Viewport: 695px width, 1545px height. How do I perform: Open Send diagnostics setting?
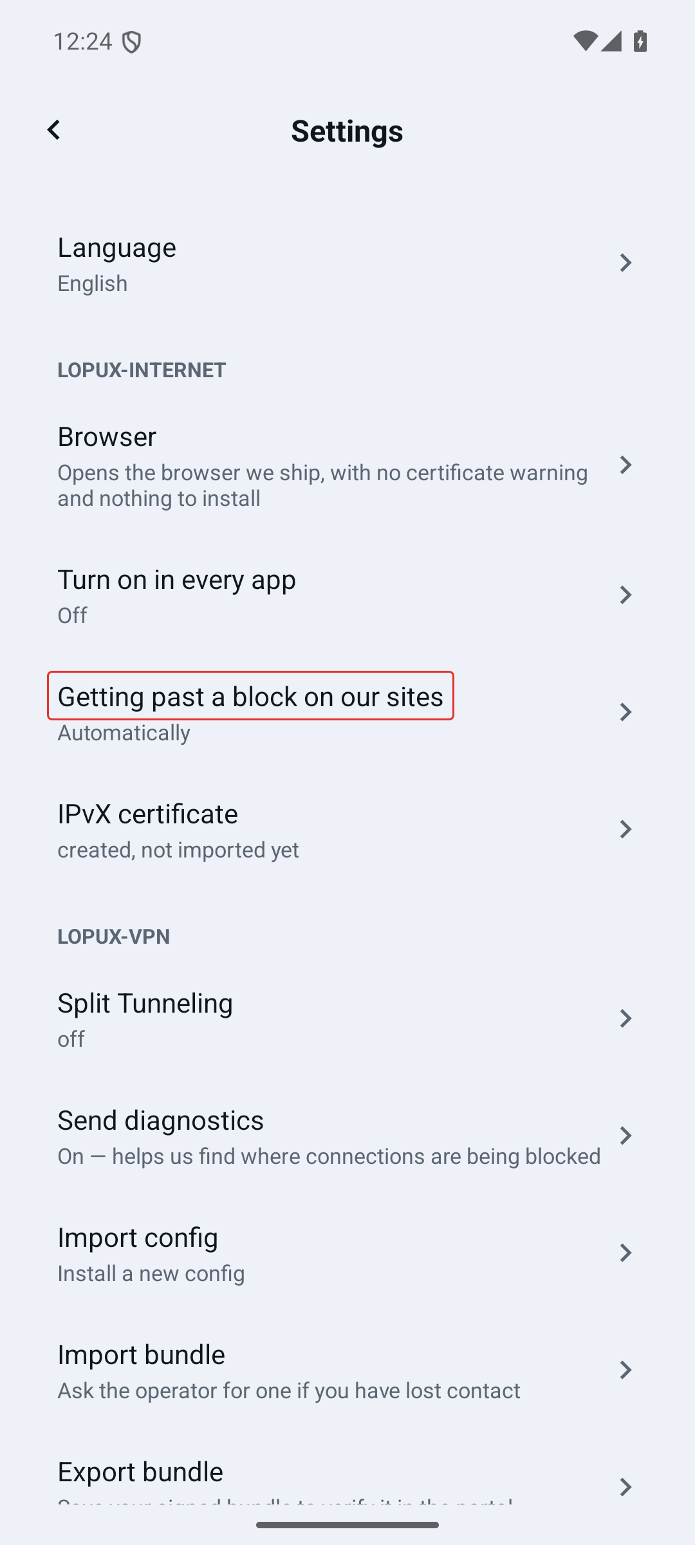(x=347, y=1136)
